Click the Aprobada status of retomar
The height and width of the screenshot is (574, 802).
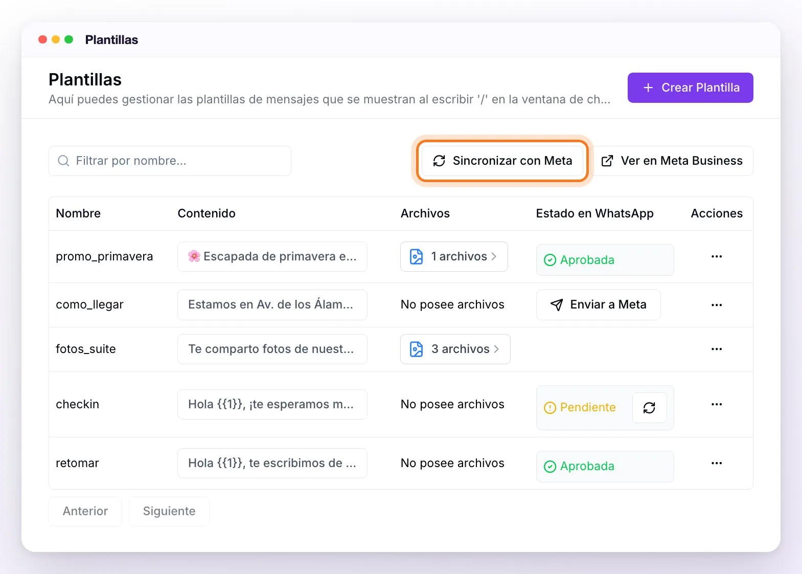605,466
